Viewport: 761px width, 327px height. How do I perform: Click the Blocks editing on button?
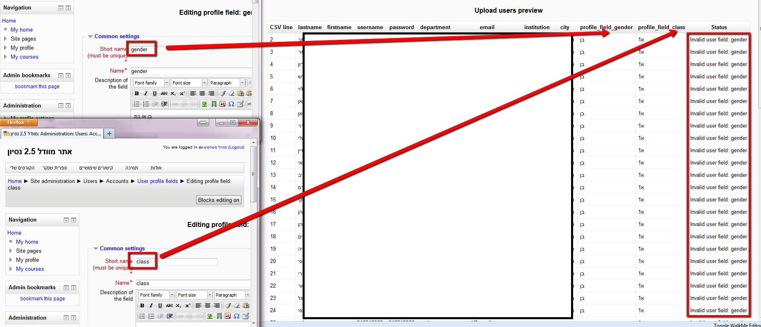(218, 200)
